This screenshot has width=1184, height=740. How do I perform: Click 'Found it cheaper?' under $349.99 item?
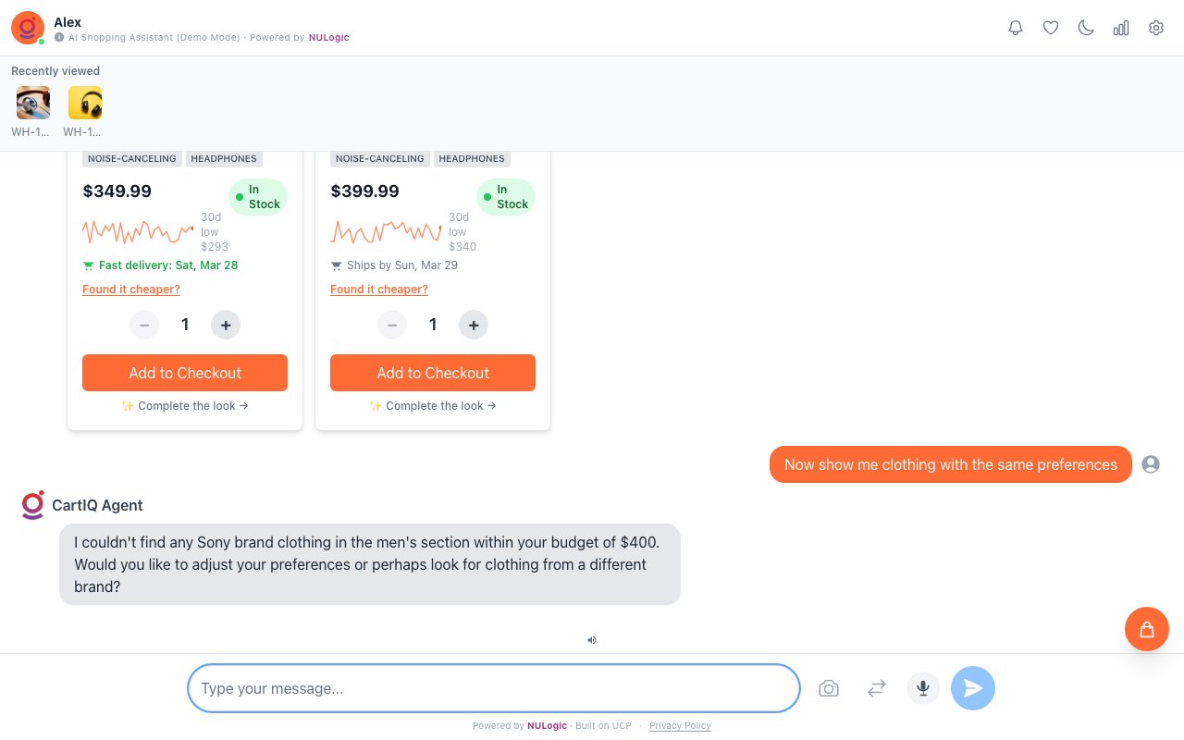[131, 290]
